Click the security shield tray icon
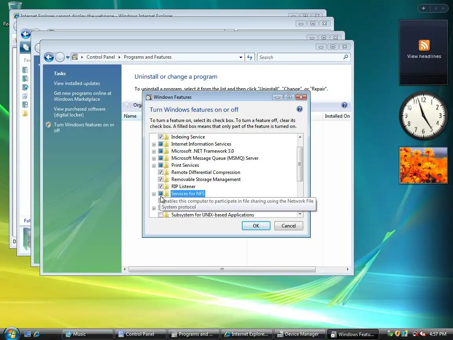453x340 pixels. pyautogui.click(x=398, y=334)
